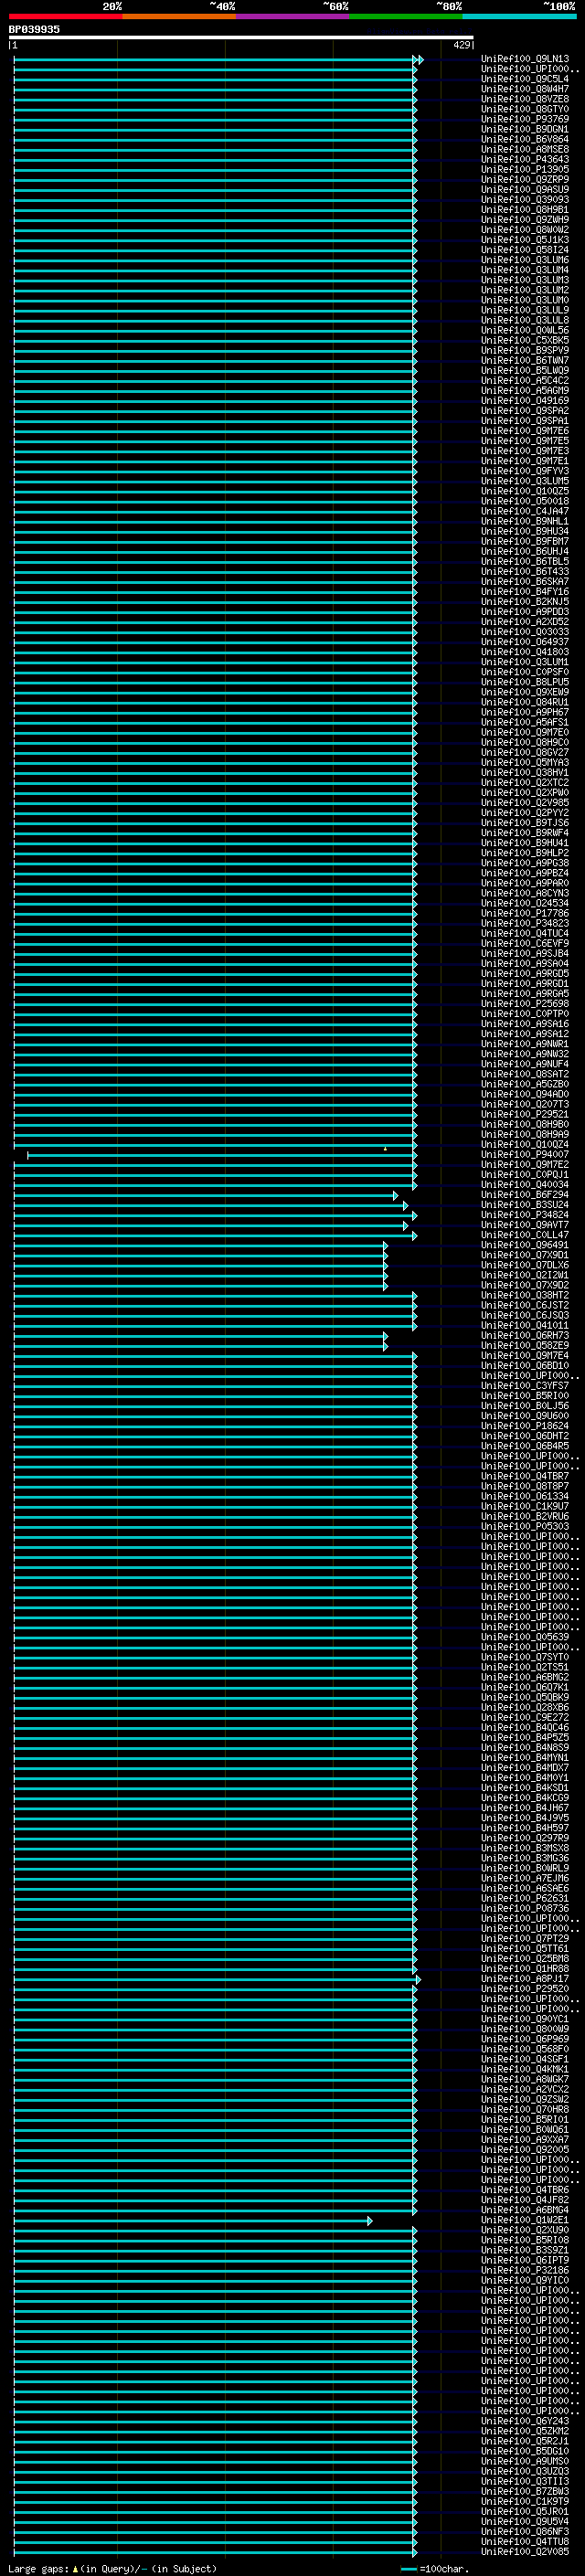Select hit UniRef100_C0LL47

(525, 1235)
